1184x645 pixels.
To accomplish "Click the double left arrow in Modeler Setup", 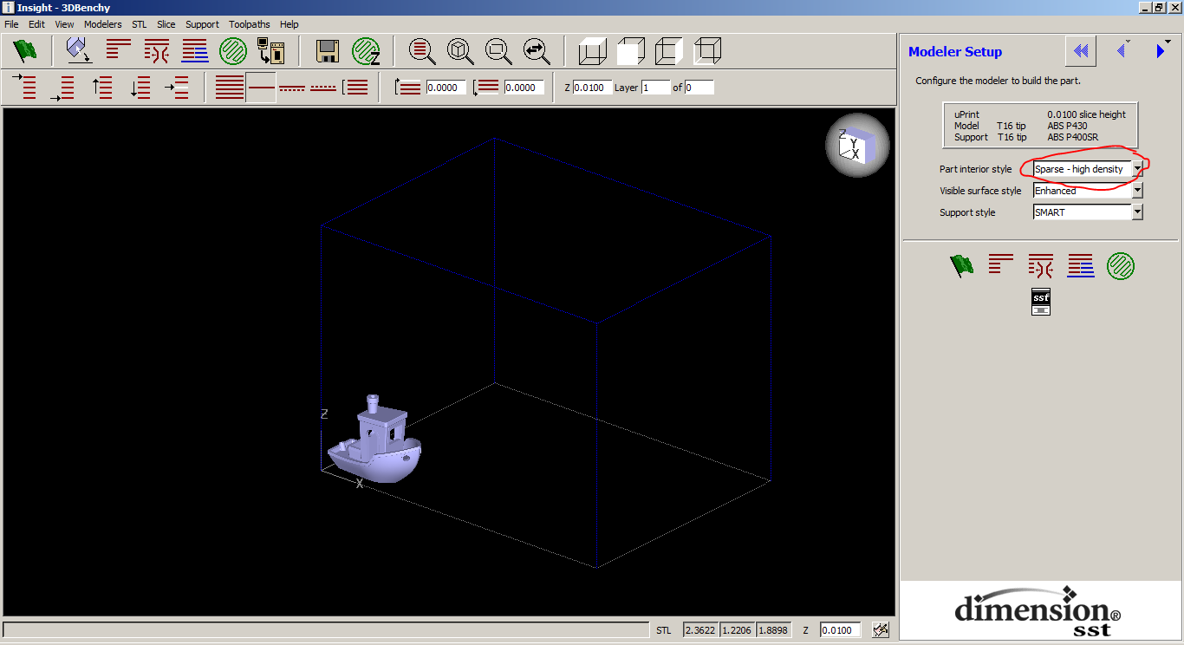I will (x=1080, y=51).
